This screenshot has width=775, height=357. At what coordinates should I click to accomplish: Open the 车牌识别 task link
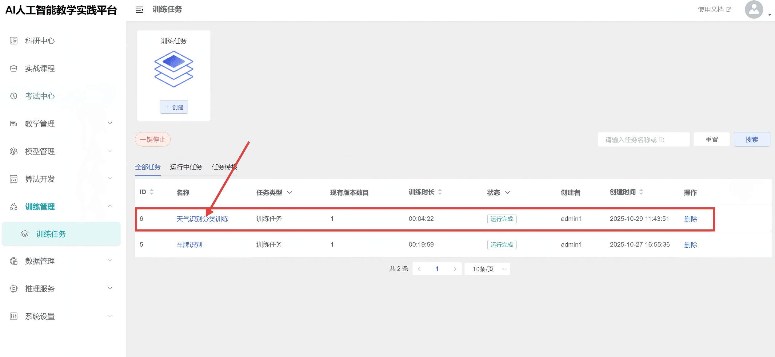189,245
